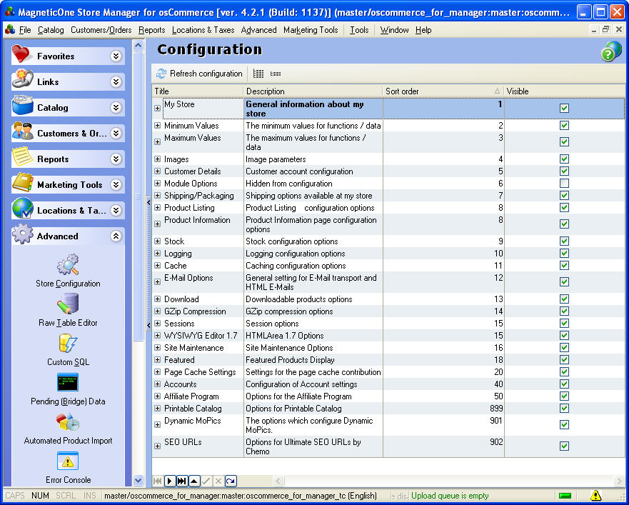Select the Affiliate Program row title
The image size is (629, 505).
(x=191, y=396)
